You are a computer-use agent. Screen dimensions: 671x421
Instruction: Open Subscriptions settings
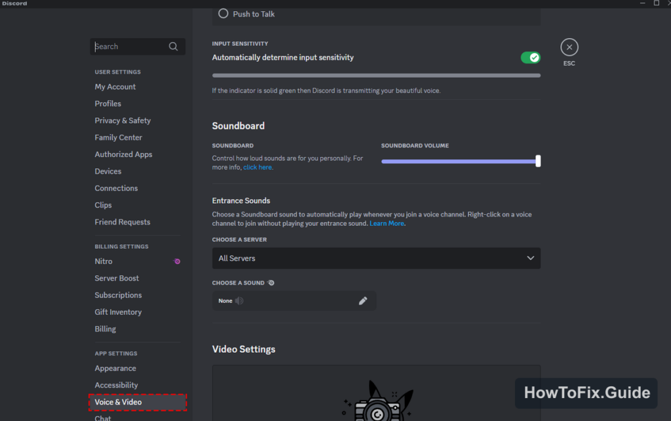pyautogui.click(x=118, y=295)
